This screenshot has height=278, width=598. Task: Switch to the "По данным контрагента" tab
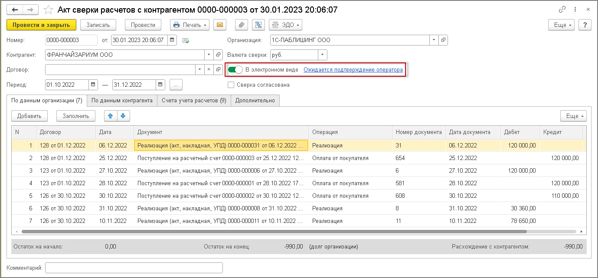[122, 100]
